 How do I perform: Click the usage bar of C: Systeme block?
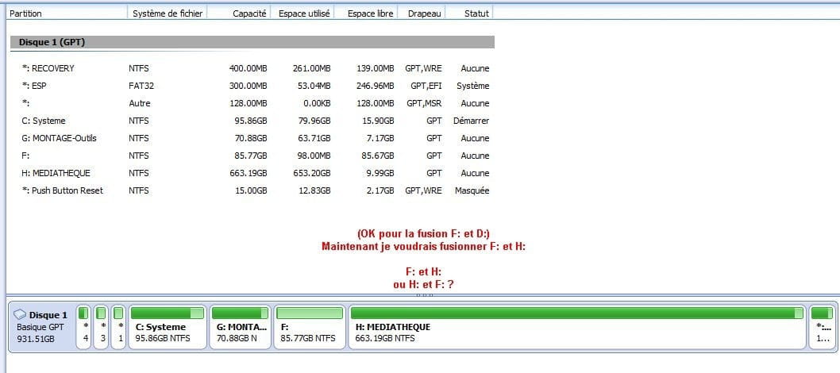(x=168, y=313)
